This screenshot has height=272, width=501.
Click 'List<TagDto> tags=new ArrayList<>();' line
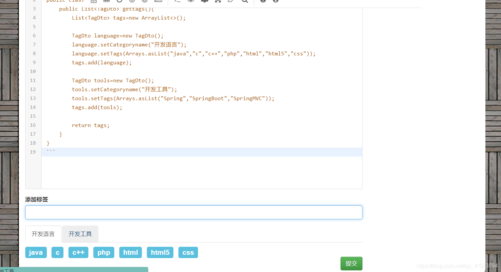[129, 18]
